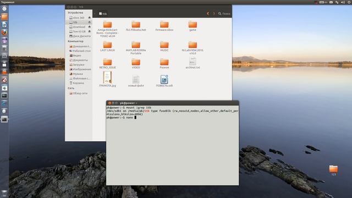Open the sound volume indicator
352x198 pixels.
coord(343,2)
